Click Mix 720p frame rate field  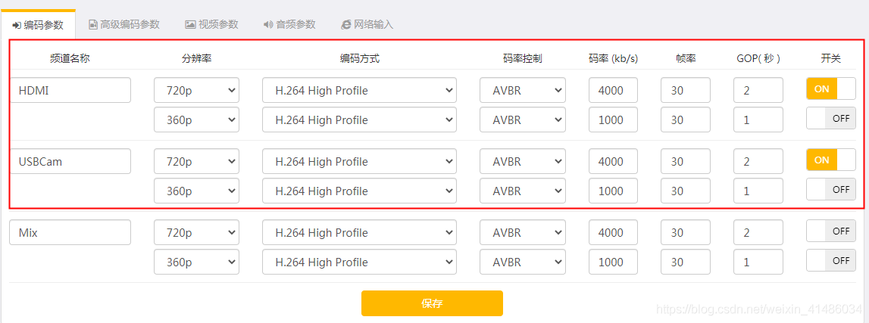[x=686, y=233]
